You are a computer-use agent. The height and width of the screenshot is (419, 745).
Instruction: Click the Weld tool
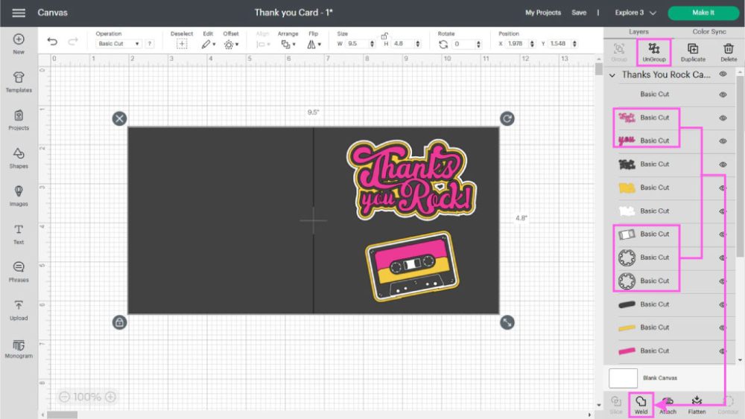coord(641,404)
